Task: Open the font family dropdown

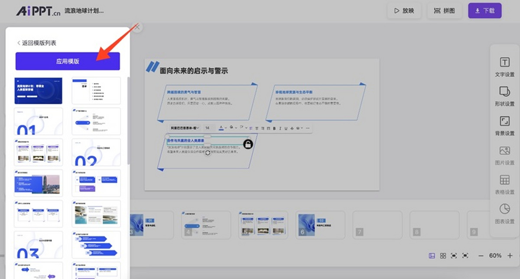Action: 185,128
